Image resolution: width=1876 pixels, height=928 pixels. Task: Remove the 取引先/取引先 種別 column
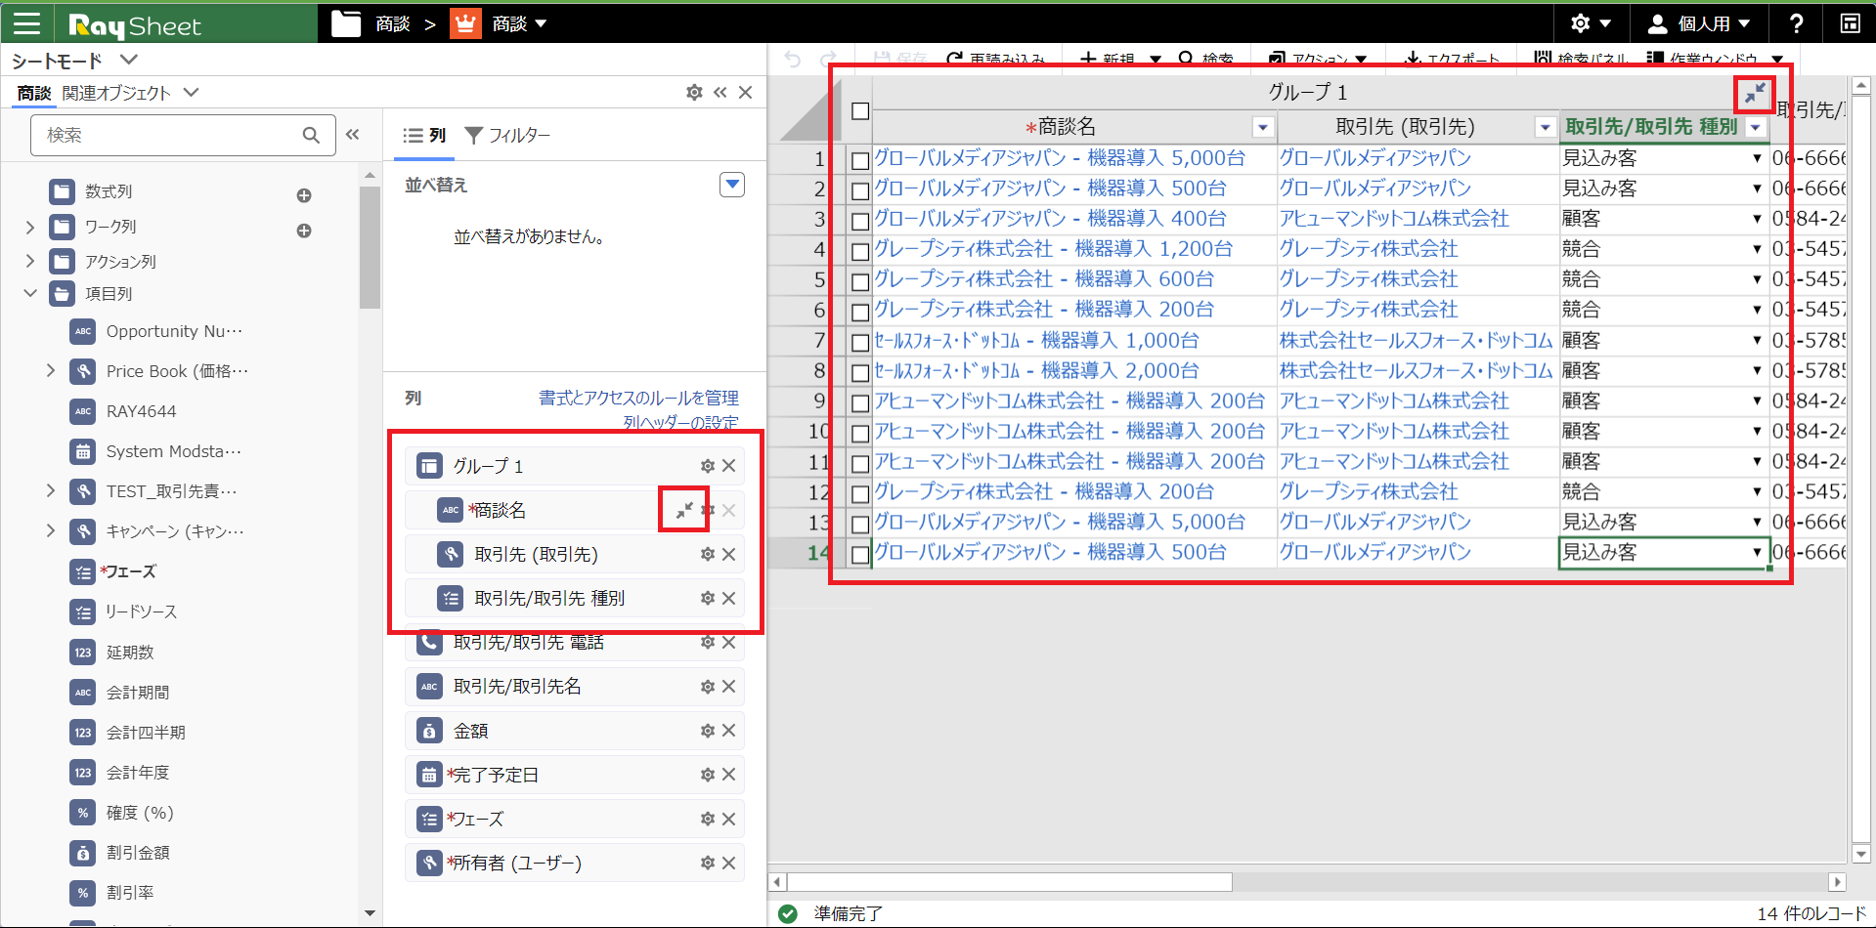coord(729,598)
